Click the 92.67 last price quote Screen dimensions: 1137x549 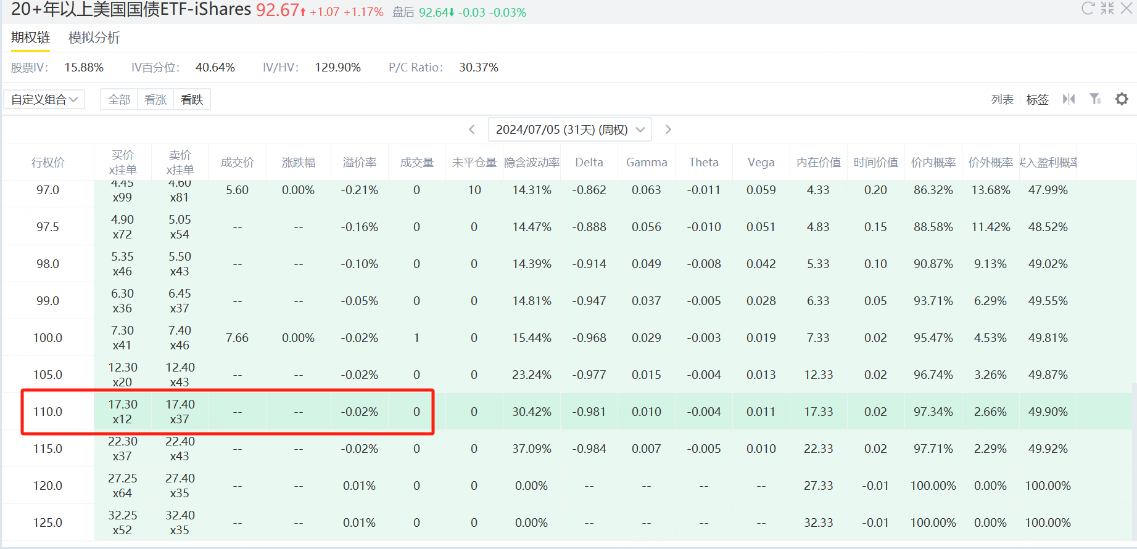278,10
